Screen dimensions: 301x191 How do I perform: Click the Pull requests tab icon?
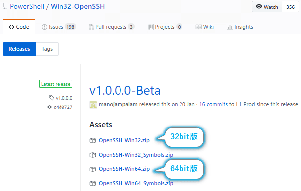pyautogui.click(x=91, y=27)
